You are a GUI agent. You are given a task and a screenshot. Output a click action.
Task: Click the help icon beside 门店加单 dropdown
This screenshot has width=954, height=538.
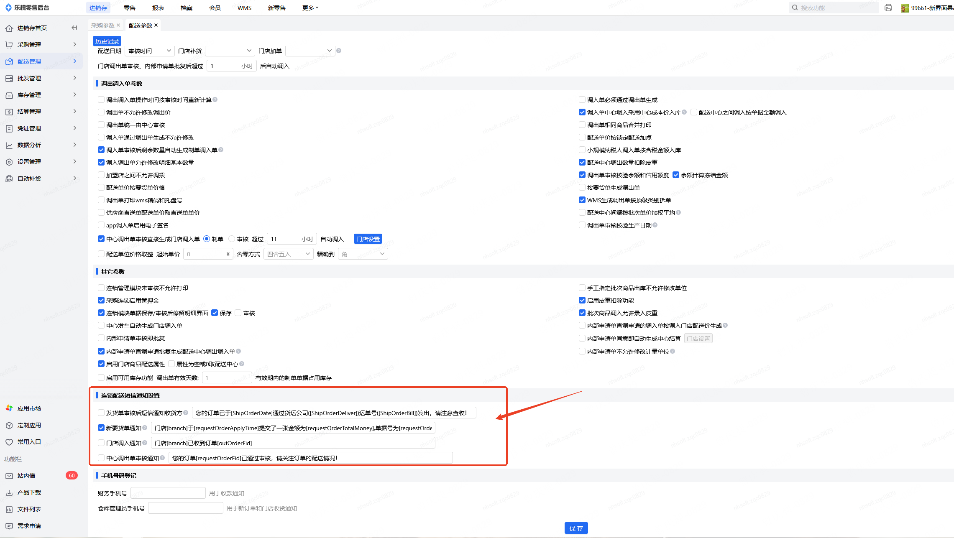coord(339,51)
